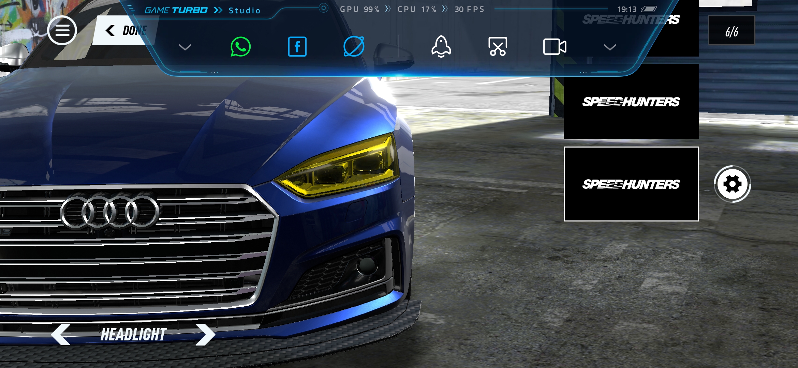This screenshot has width=798, height=368.
Task: Click the CPU 17% readout
Action: (417, 9)
